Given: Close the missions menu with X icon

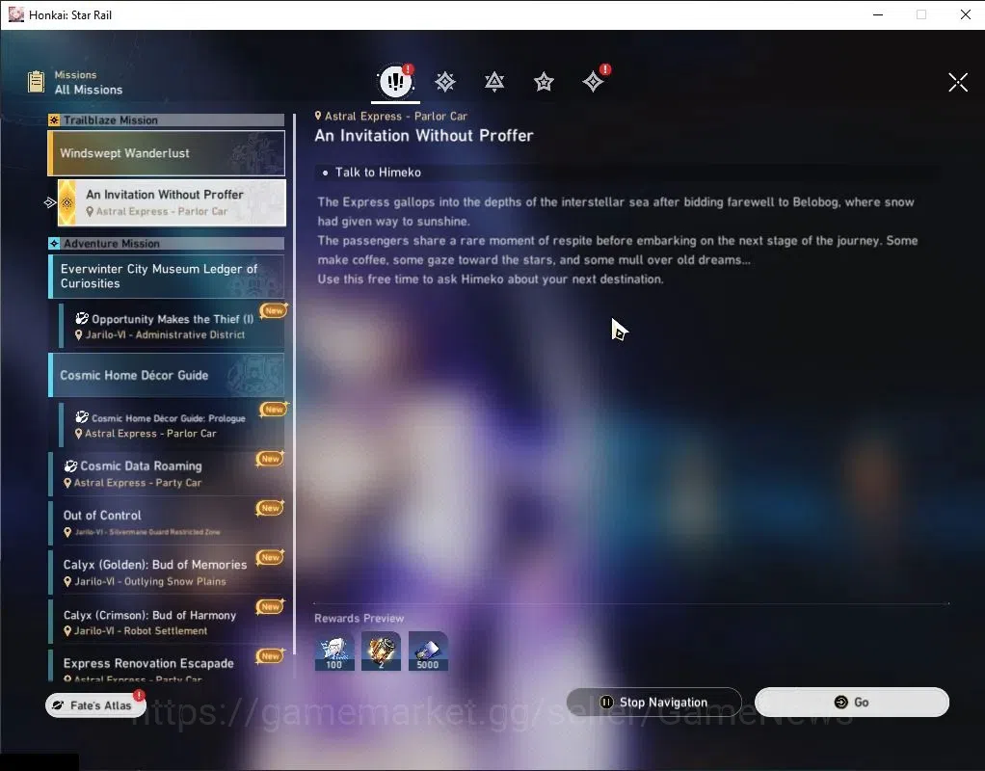Looking at the screenshot, I should tap(958, 82).
